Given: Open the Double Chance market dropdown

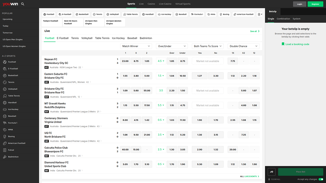Looking at the screenshot, I should point(243,46).
